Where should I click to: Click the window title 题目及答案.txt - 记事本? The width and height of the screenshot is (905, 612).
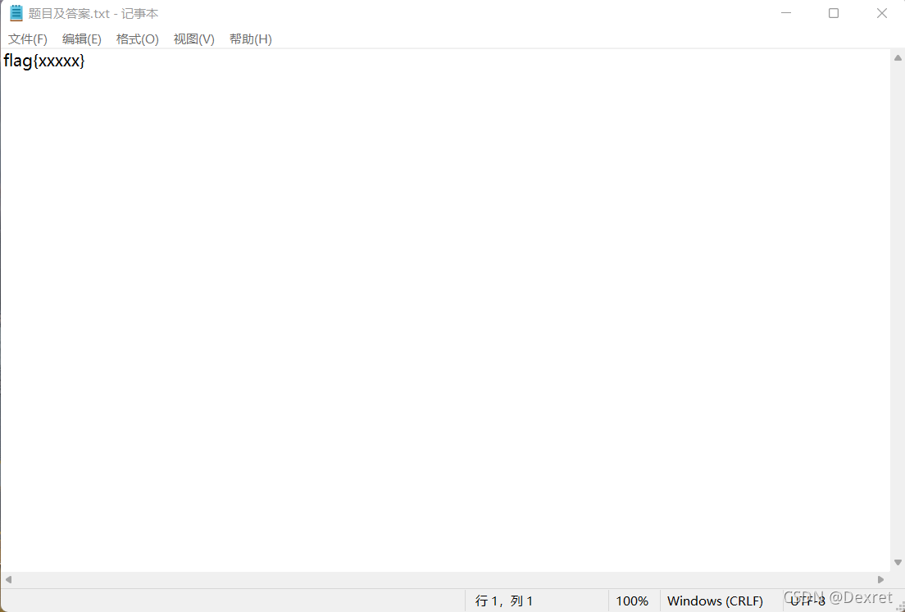point(93,13)
